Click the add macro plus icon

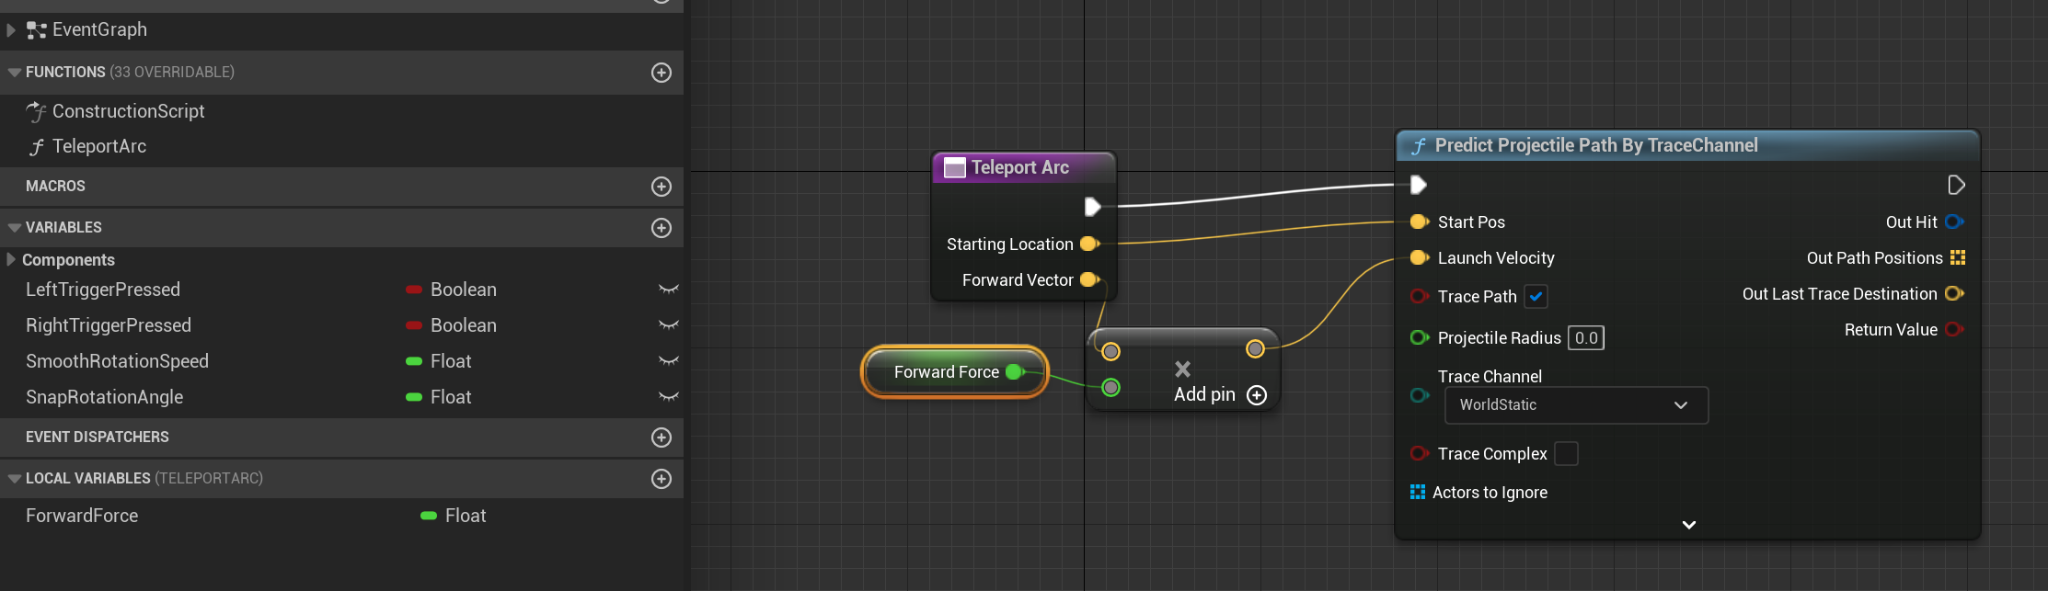tap(661, 187)
